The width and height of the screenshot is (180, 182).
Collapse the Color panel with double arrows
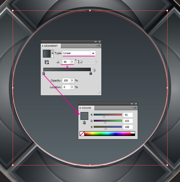(x=132, y=104)
